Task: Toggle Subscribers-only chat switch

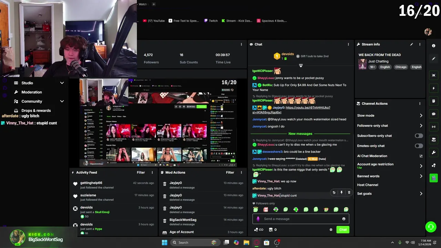Action: pos(419,136)
